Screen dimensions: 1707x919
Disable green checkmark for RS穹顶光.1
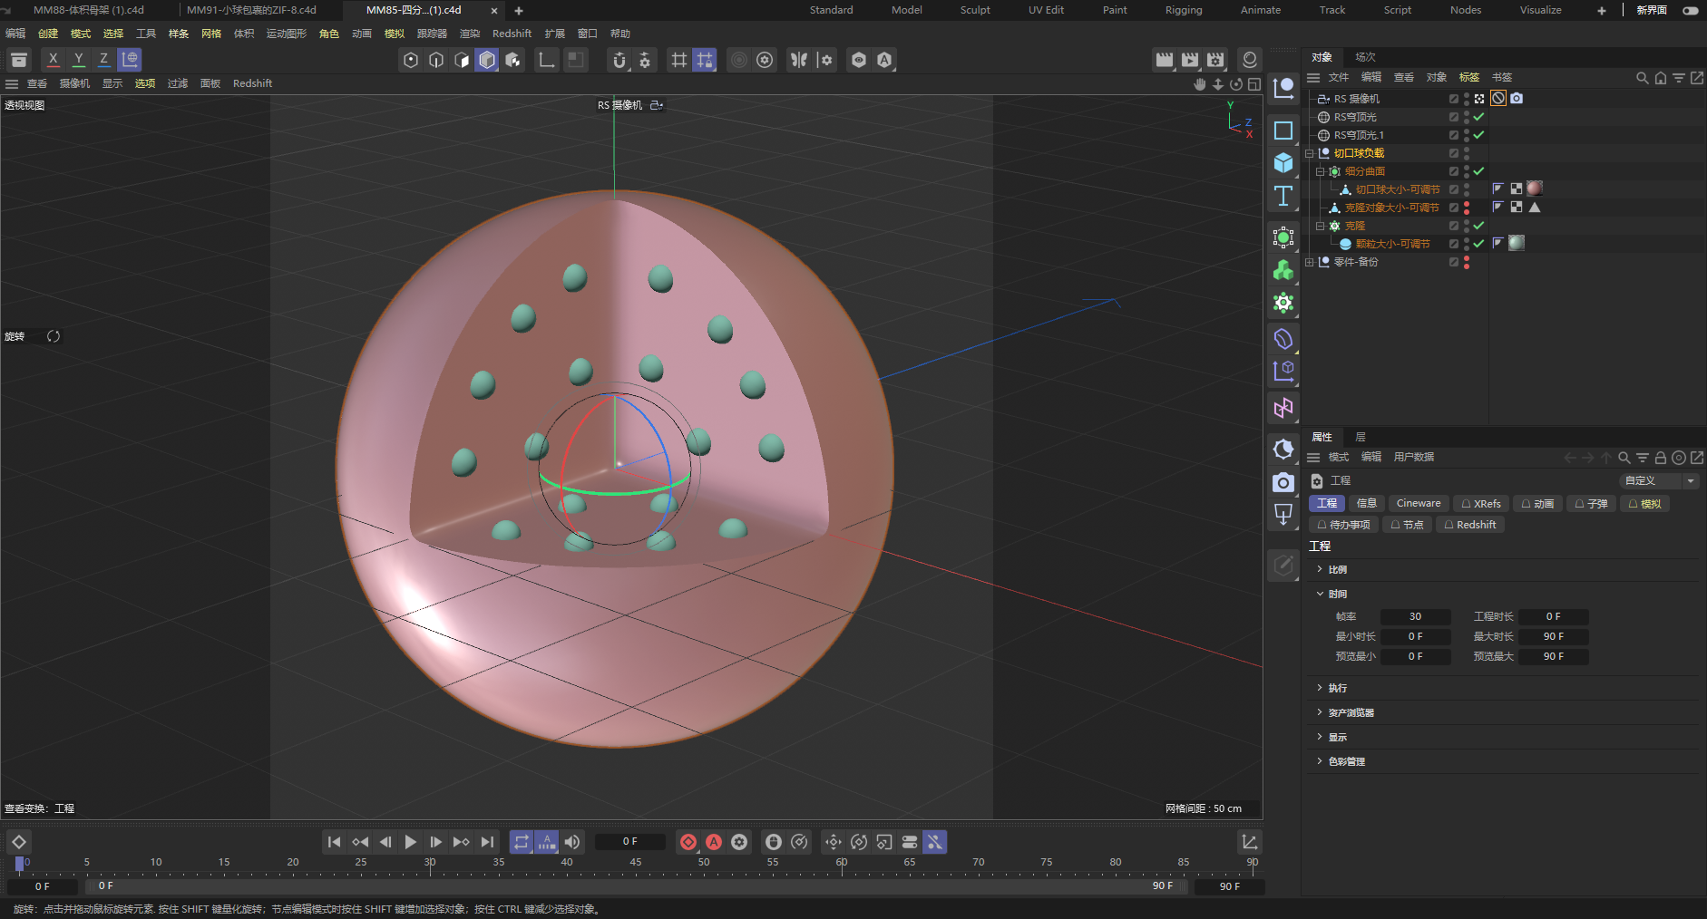1478,135
